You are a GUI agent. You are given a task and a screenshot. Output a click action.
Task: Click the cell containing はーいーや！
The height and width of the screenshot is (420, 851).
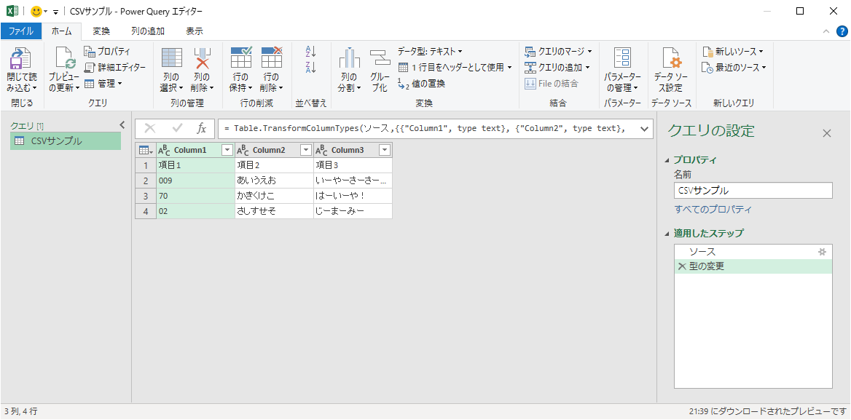(353, 196)
